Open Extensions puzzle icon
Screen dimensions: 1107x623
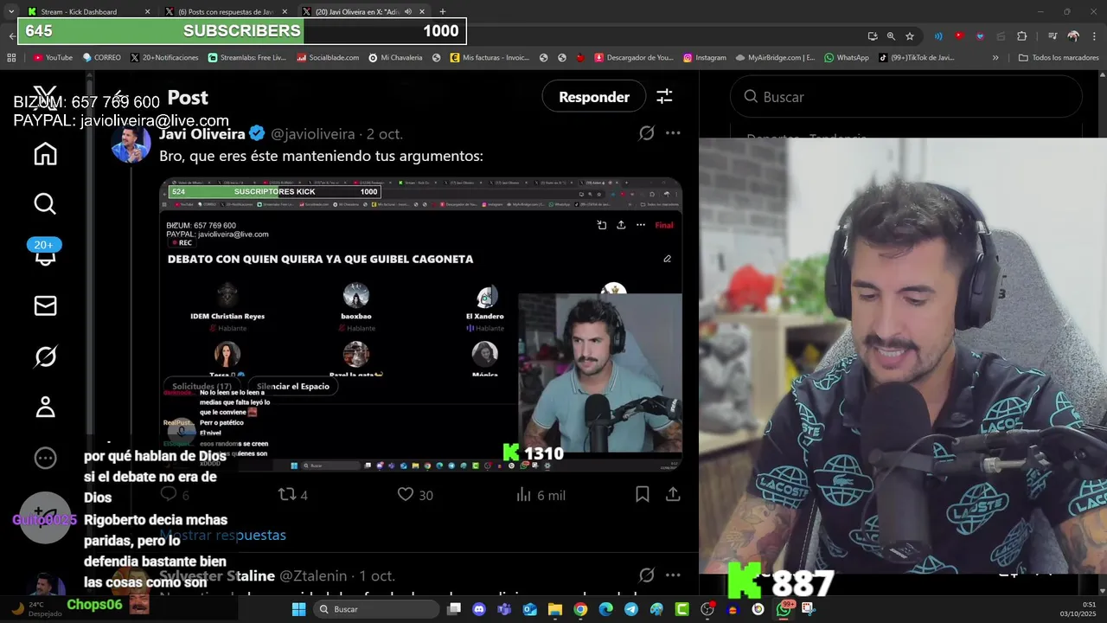[x=1021, y=36]
